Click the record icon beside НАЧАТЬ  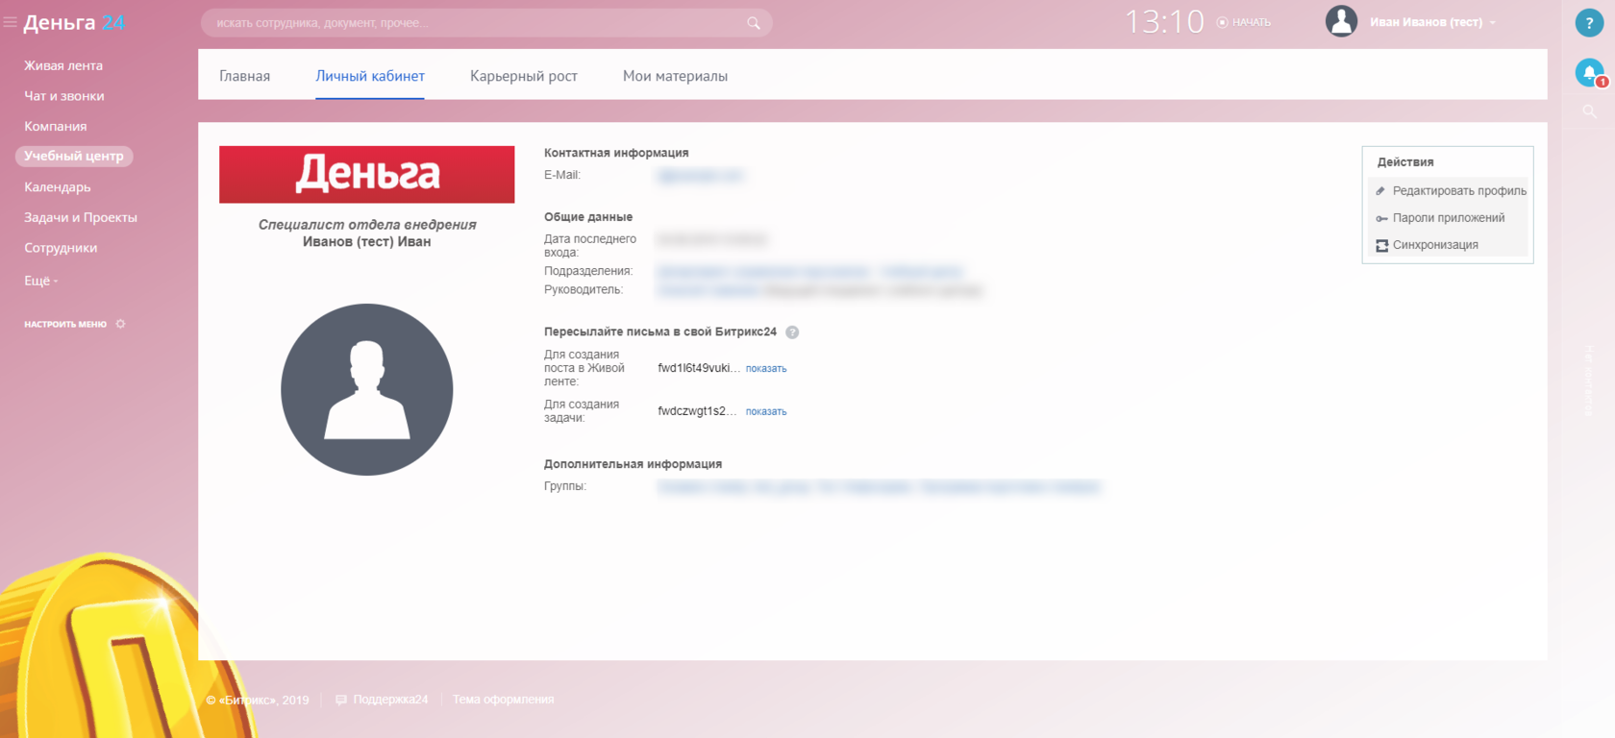click(x=1222, y=22)
